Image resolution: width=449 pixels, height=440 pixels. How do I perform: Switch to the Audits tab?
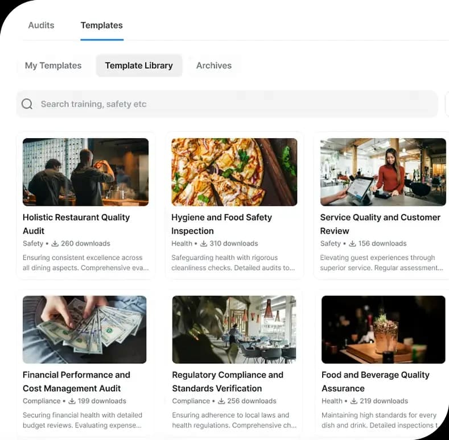click(41, 25)
